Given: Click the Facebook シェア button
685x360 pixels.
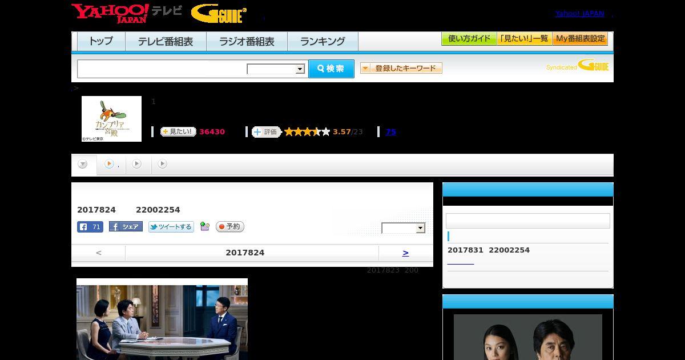Looking at the screenshot, I should [x=126, y=227].
